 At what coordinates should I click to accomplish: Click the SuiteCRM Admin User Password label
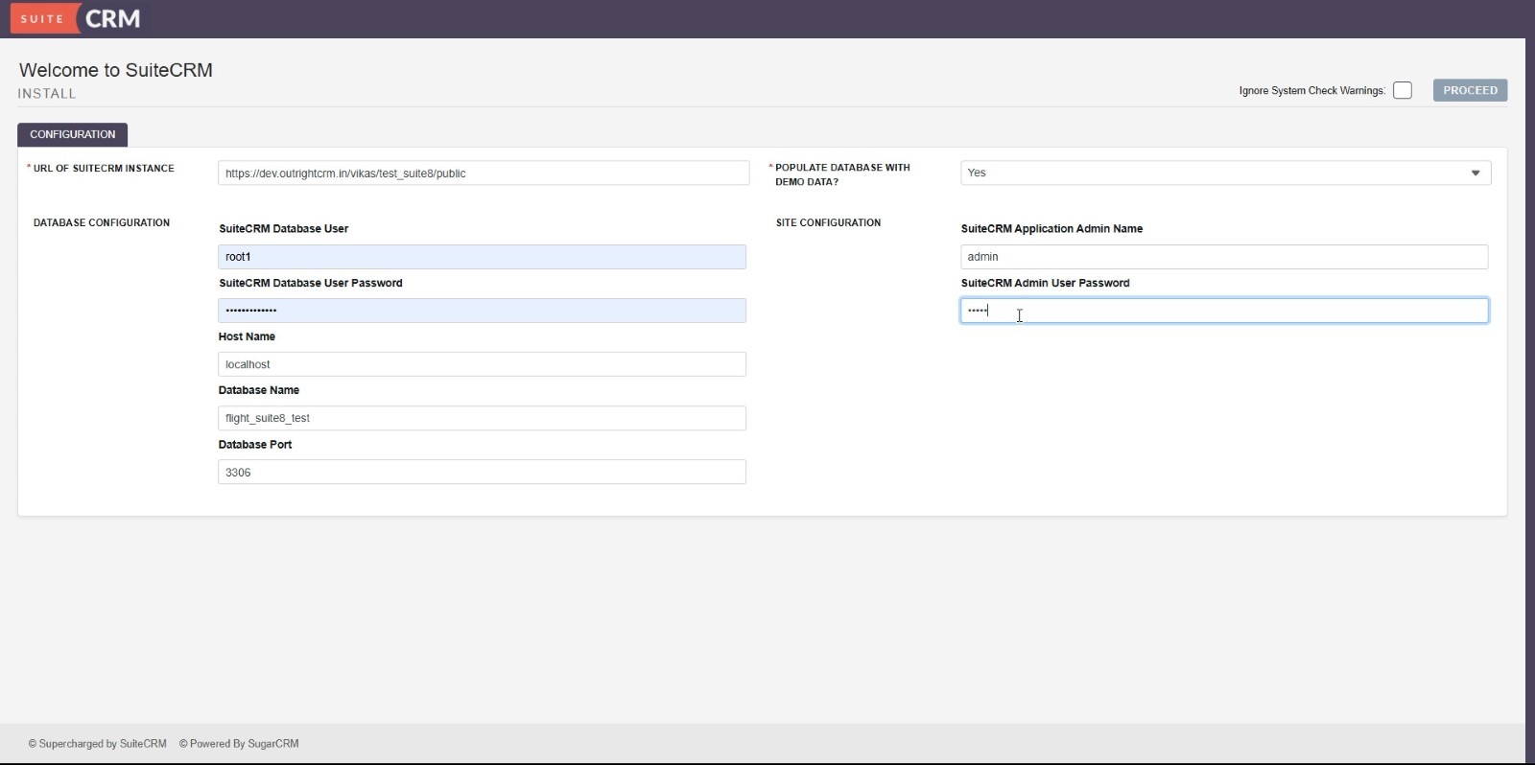(1045, 283)
